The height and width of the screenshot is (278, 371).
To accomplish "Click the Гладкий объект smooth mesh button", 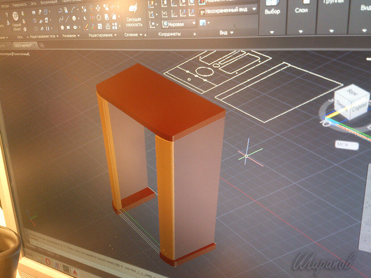I will click(16, 21).
